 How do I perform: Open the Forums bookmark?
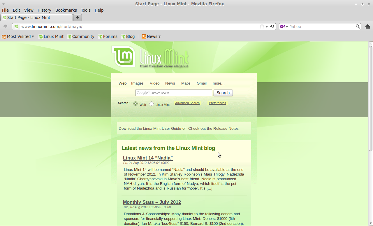[x=108, y=37]
